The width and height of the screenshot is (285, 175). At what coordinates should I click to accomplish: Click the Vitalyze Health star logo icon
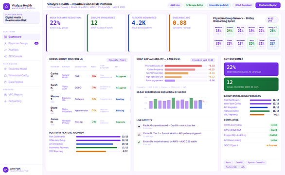(x=6, y=6)
